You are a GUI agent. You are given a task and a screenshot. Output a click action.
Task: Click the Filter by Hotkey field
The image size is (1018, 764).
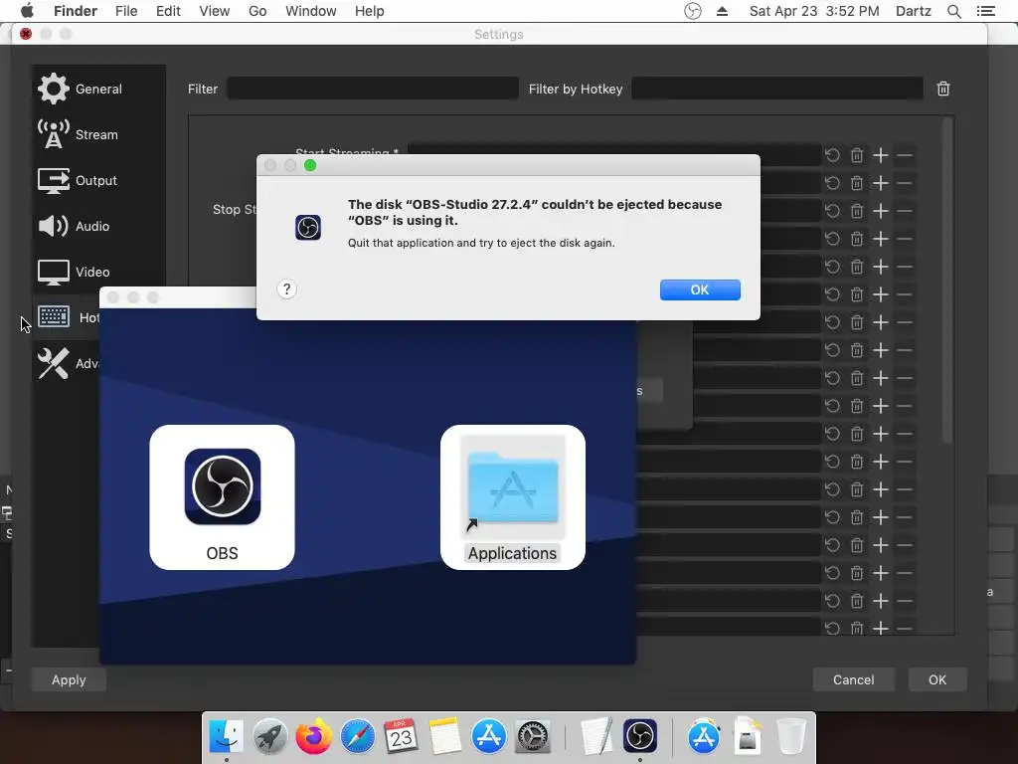coord(777,89)
